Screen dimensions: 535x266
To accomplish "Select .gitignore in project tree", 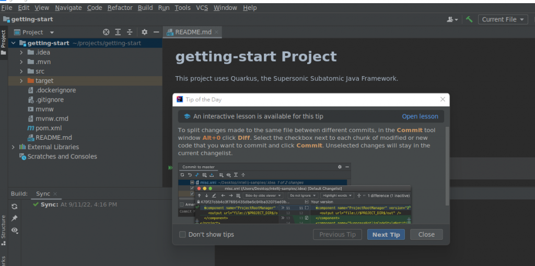I will tap(50, 100).
